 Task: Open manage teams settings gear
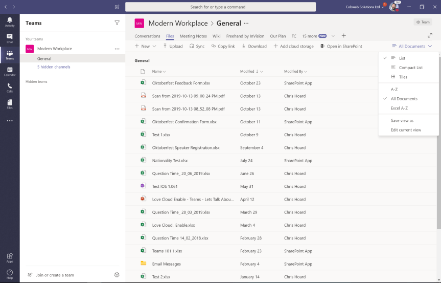click(x=117, y=275)
